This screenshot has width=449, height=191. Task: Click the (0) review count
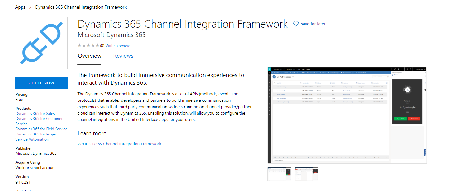point(102,46)
